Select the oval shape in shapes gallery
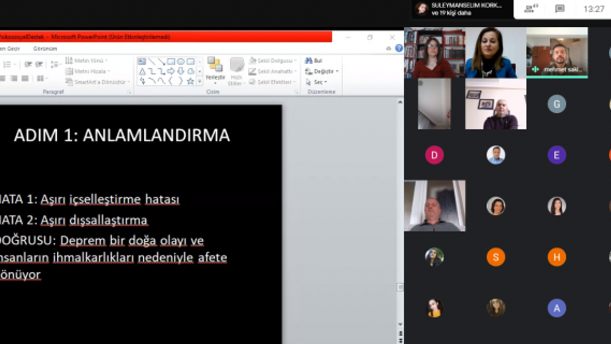The width and height of the screenshot is (611, 344). pyautogui.click(x=181, y=62)
